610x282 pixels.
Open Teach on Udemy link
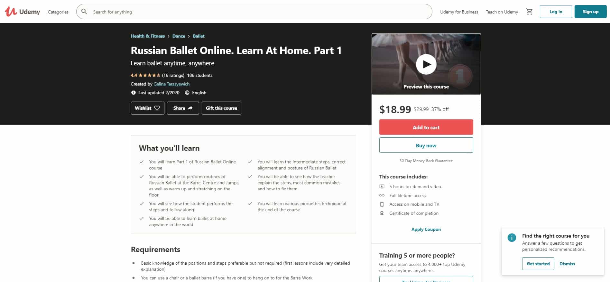click(x=502, y=12)
